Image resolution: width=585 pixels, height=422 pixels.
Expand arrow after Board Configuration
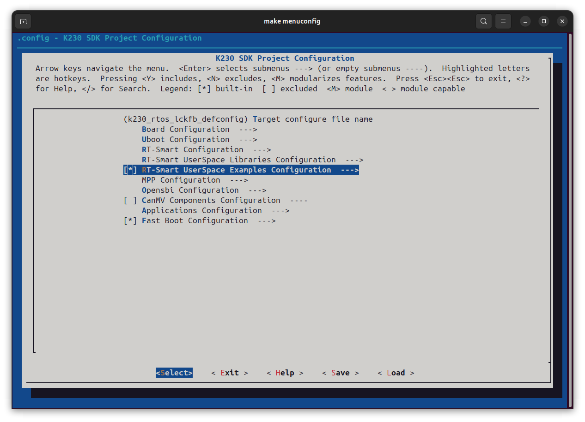tap(248, 129)
